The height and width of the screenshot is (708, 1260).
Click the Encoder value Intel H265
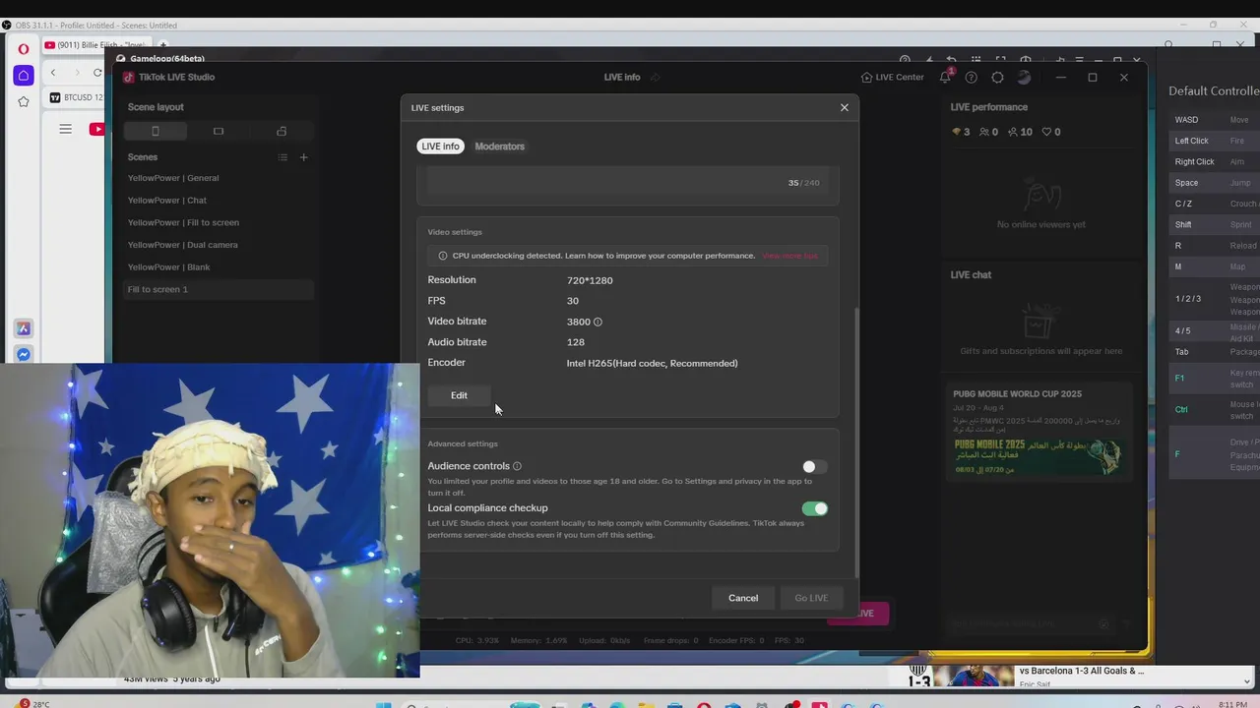[x=652, y=363]
